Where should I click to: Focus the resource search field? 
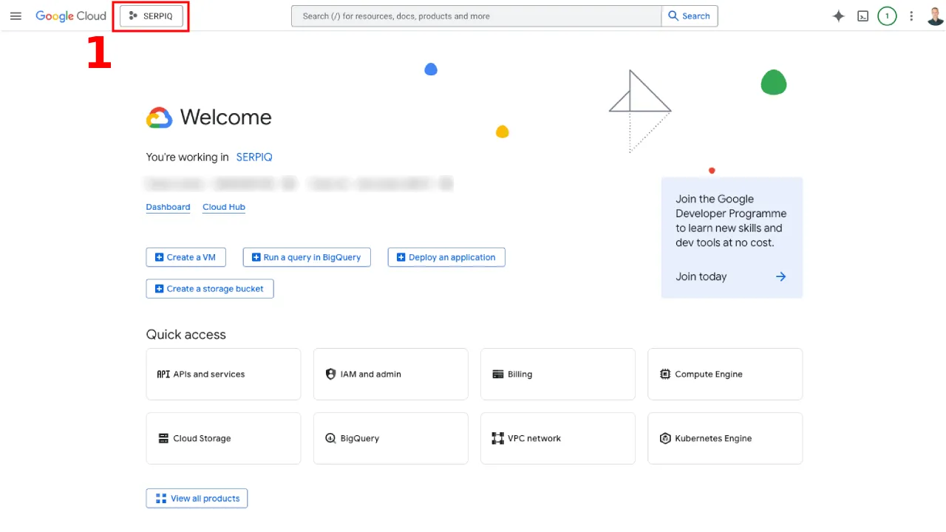click(x=476, y=16)
